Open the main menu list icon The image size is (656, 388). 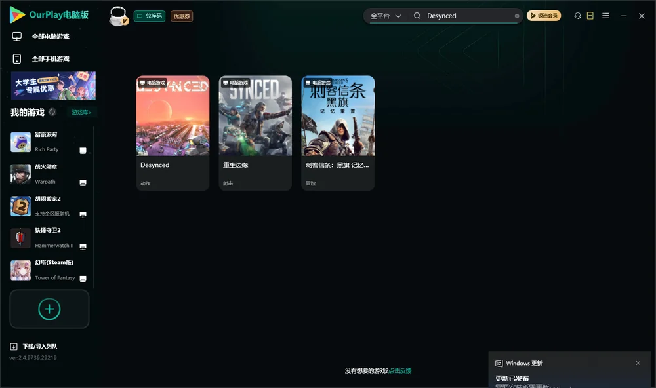[x=605, y=16]
